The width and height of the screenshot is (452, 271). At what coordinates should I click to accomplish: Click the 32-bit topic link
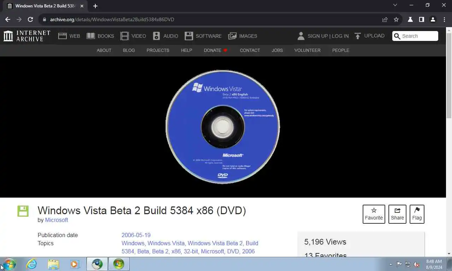(x=191, y=251)
